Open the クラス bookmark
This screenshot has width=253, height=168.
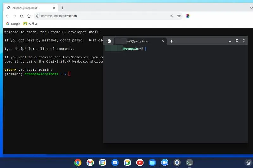(30, 24)
